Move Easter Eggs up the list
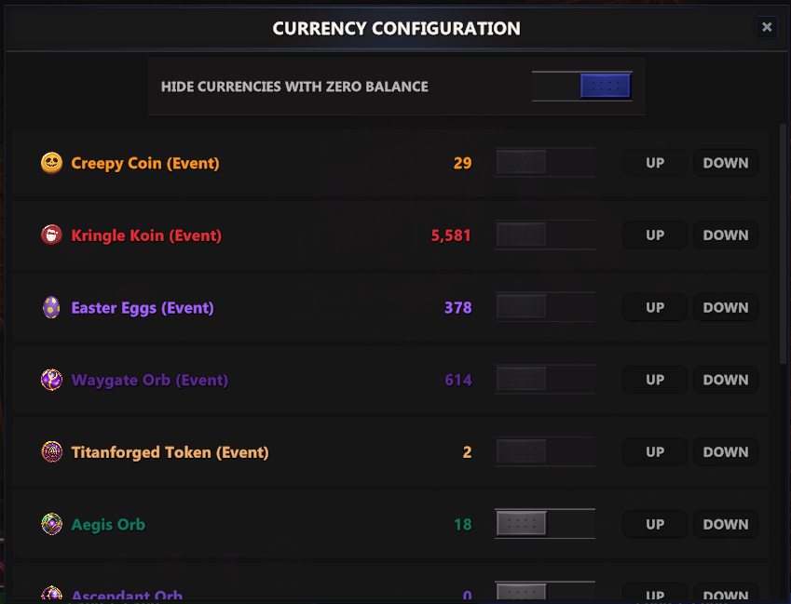This screenshot has width=791, height=604. point(654,307)
